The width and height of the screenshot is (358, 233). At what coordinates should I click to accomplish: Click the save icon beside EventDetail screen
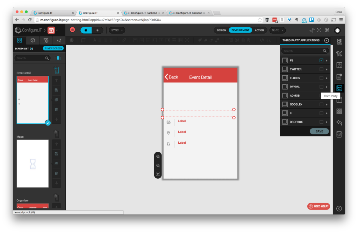(56, 90)
